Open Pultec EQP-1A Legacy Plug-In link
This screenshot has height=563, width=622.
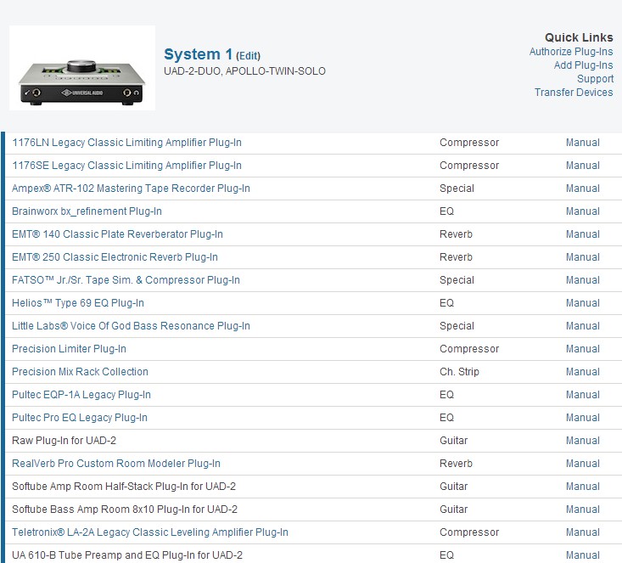click(x=81, y=395)
